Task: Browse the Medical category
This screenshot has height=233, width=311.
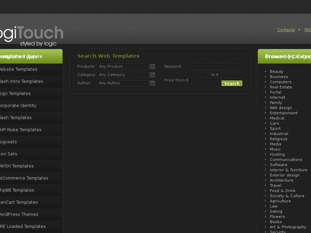Action: (277, 118)
